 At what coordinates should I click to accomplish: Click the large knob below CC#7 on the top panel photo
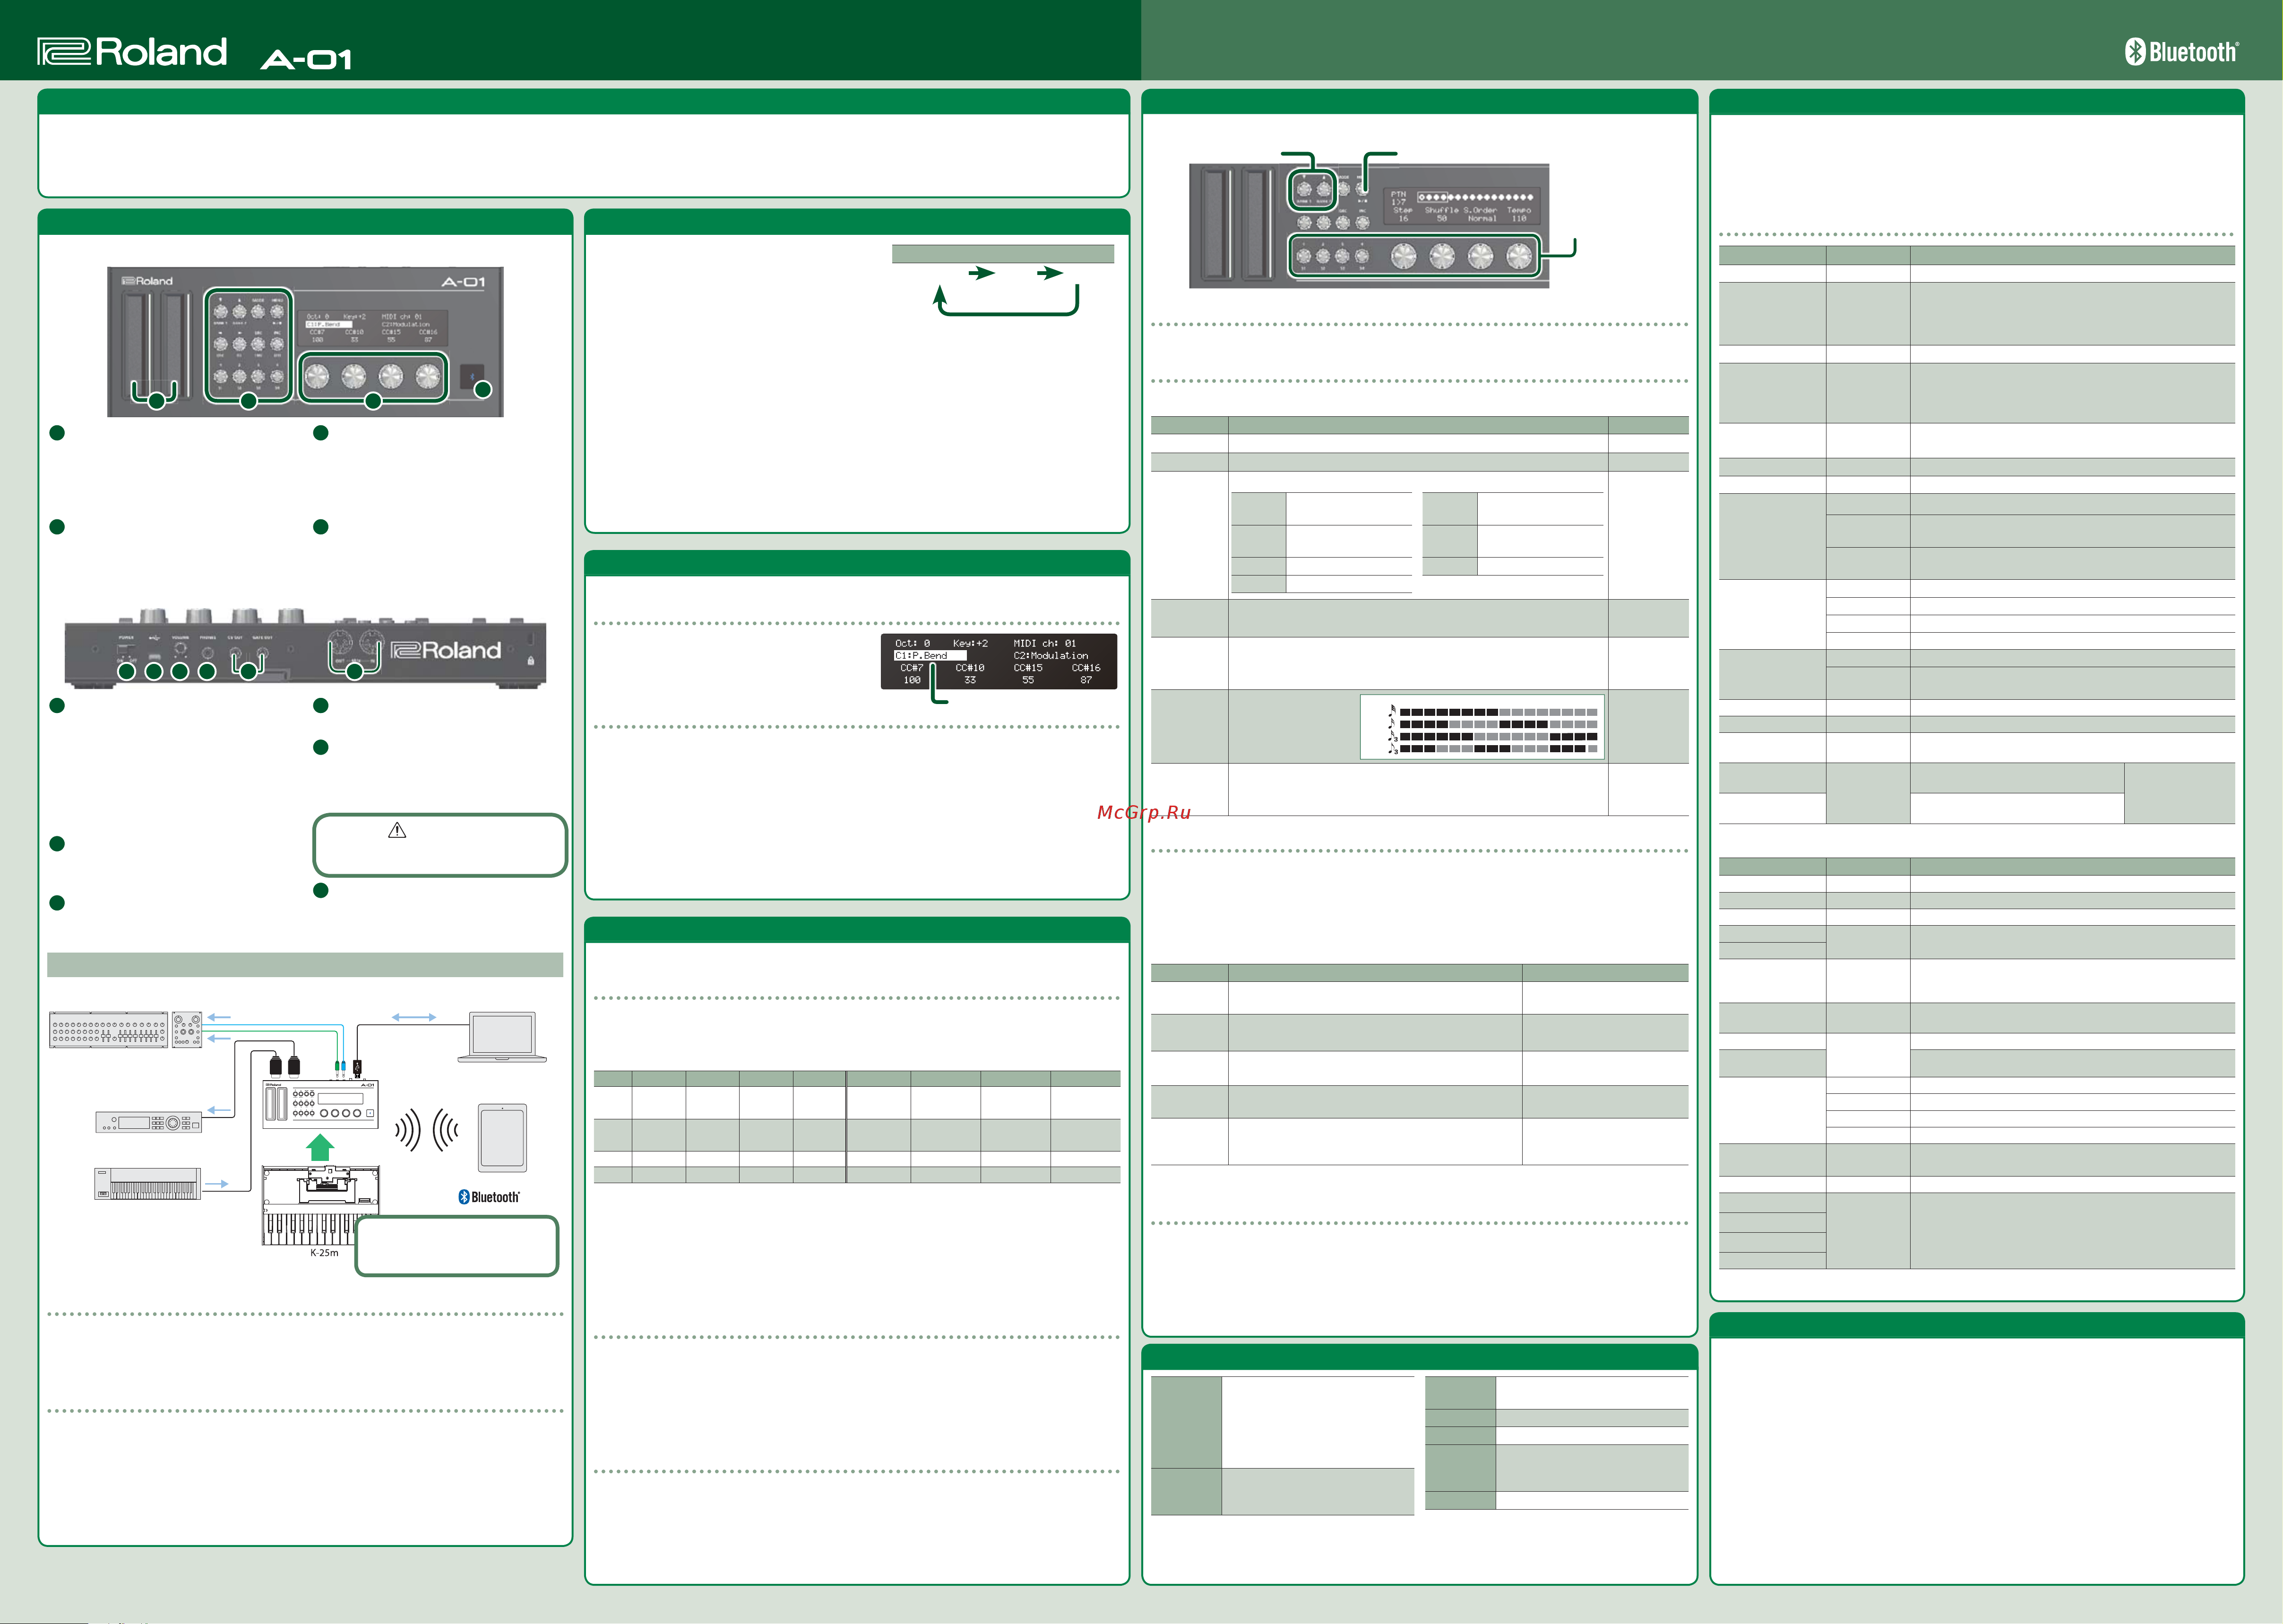(316, 376)
